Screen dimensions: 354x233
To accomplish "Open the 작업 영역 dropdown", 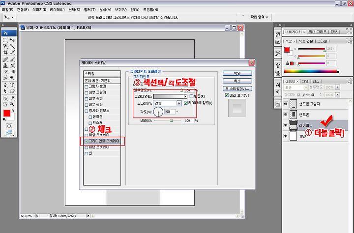I will [259, 17].
